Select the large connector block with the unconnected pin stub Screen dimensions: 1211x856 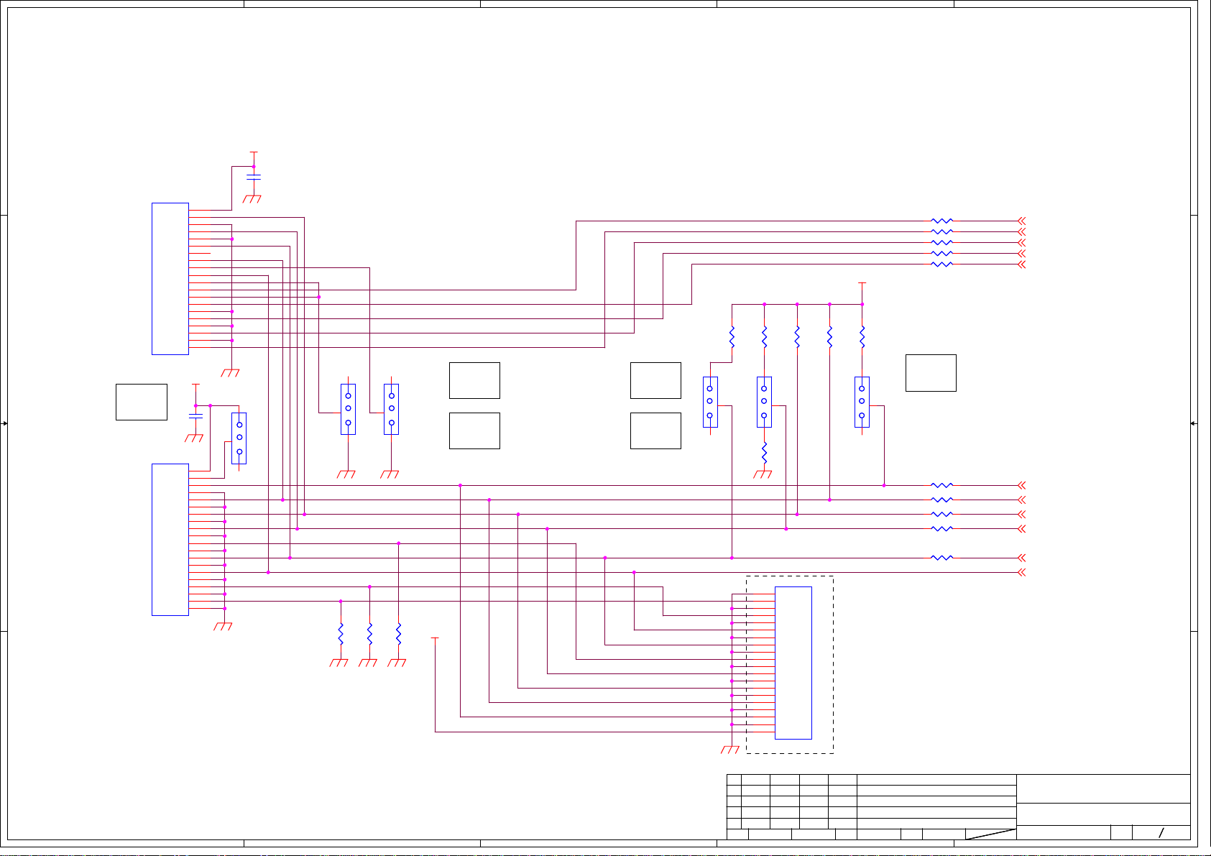pos(170,278)
